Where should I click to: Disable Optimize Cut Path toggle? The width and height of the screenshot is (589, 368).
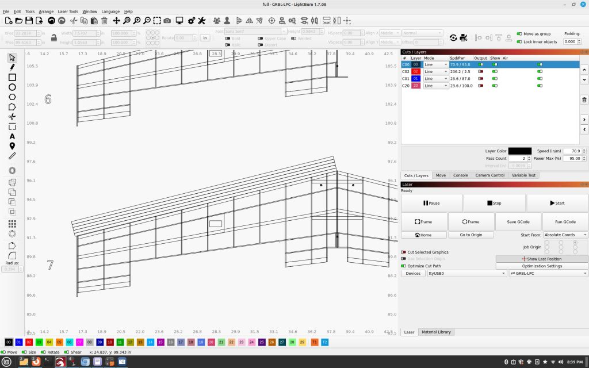tap(404, 266)
